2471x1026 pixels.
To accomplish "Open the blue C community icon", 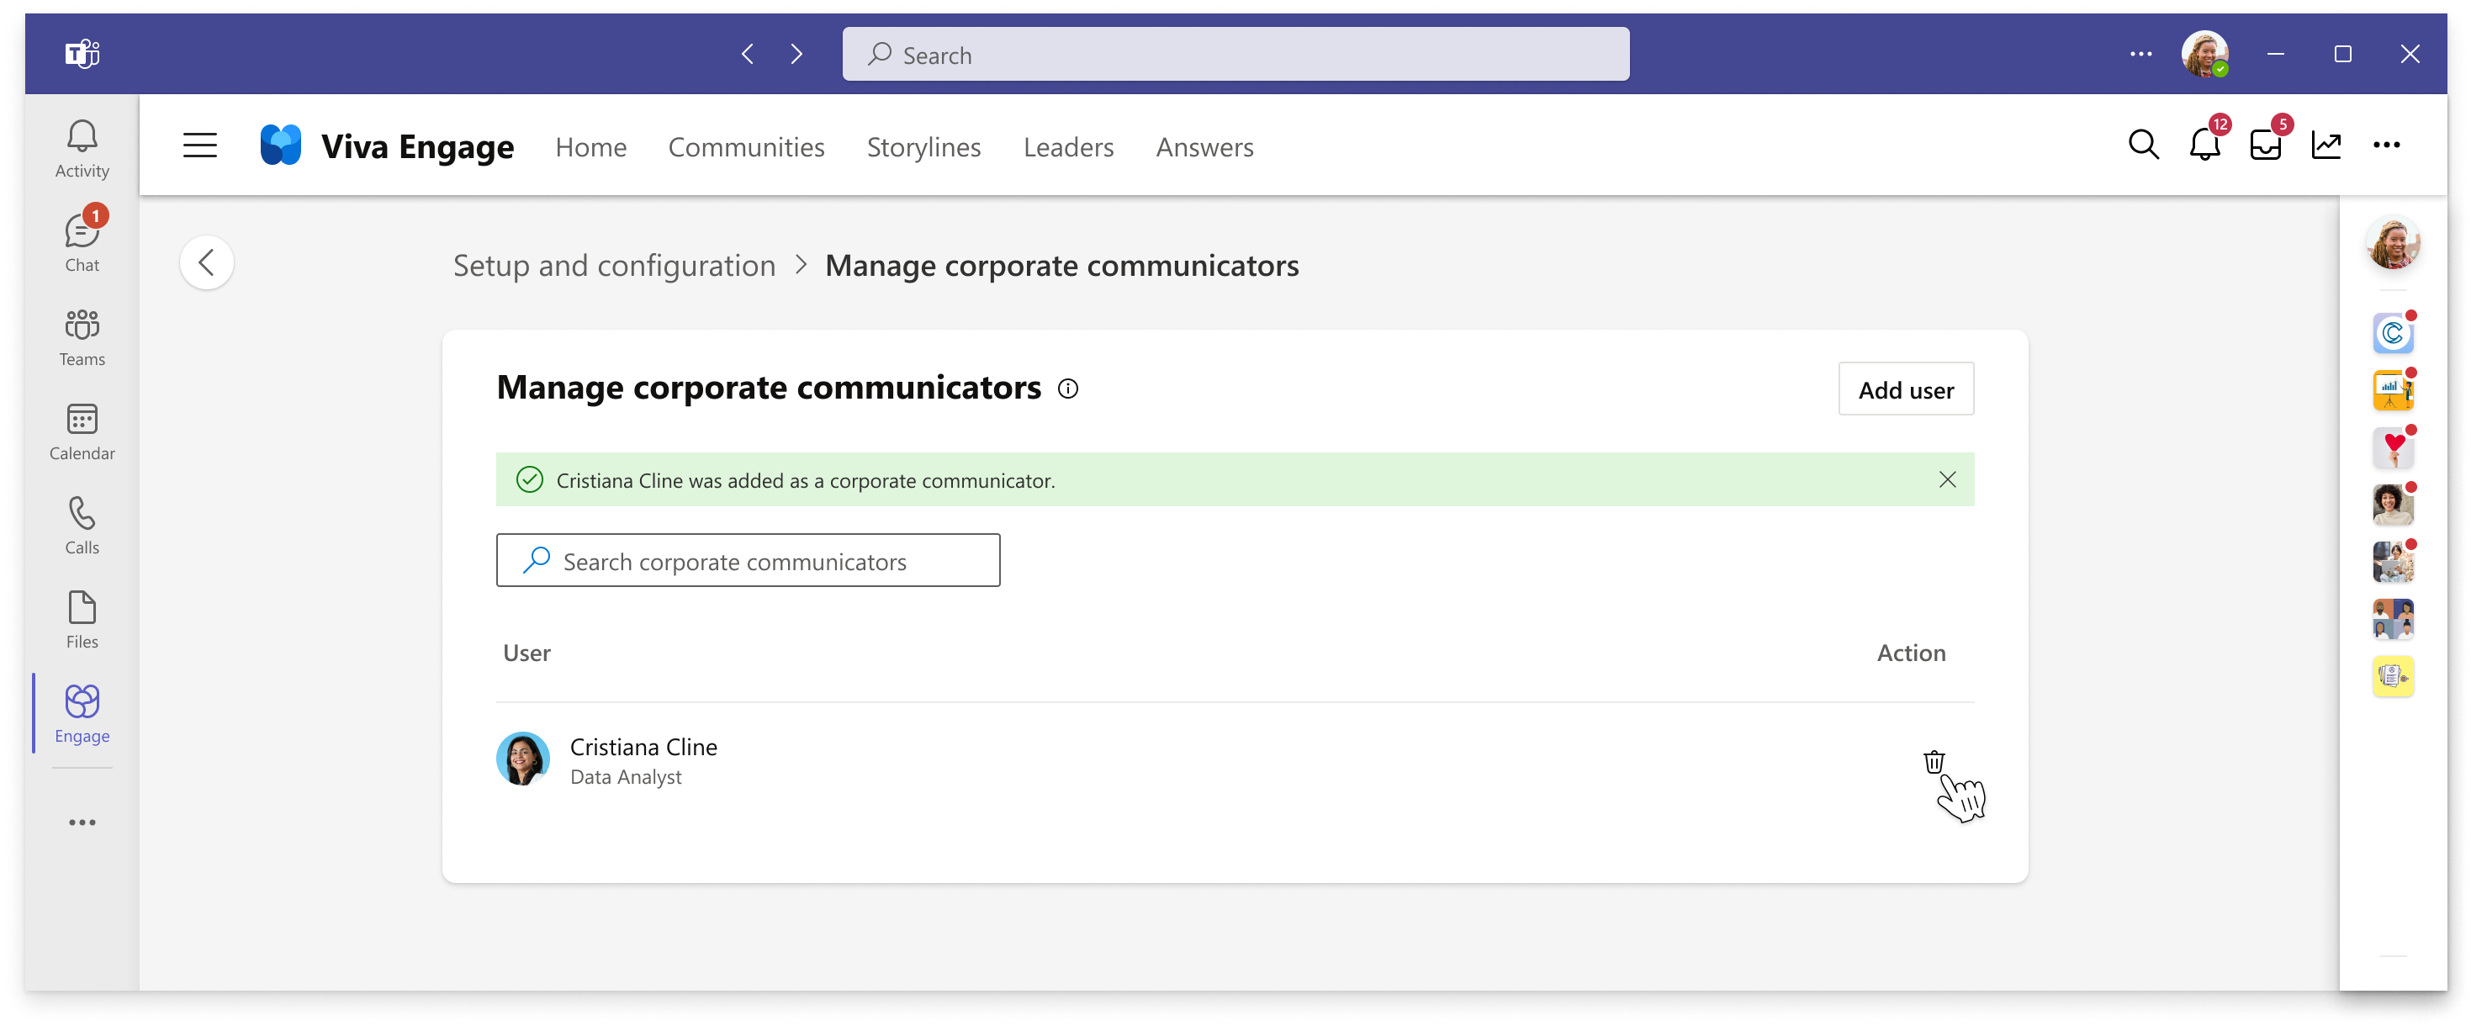I will 2392,333.
